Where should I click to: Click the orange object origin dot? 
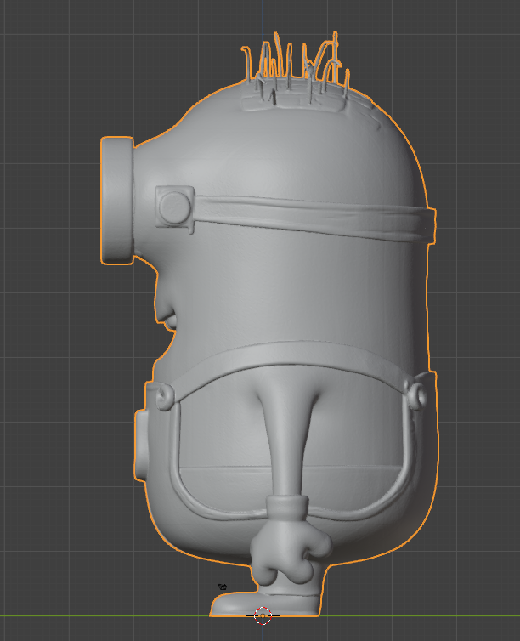[263, 615]
